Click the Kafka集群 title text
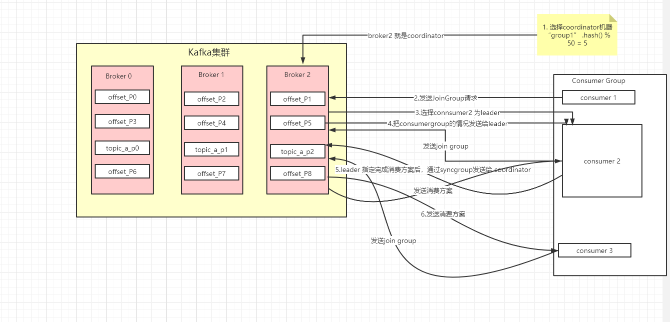The image size is (670, 322). pos(210,52)
